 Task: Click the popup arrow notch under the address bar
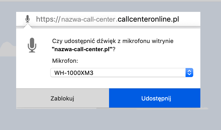point(28,26)
